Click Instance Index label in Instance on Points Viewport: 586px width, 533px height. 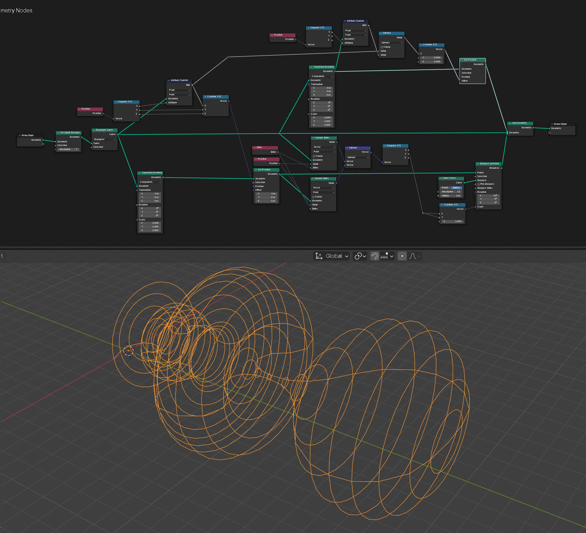(485, 188)
